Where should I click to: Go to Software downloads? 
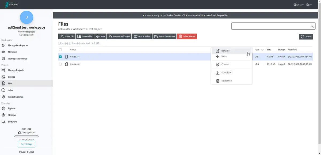[x=12, y=122]
